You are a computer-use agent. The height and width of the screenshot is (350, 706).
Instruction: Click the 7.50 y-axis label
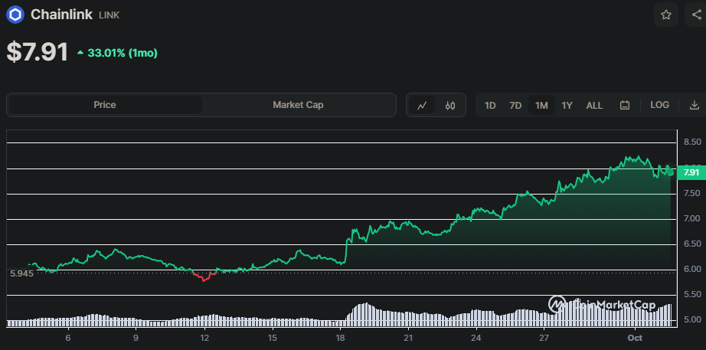pos(691,193)
